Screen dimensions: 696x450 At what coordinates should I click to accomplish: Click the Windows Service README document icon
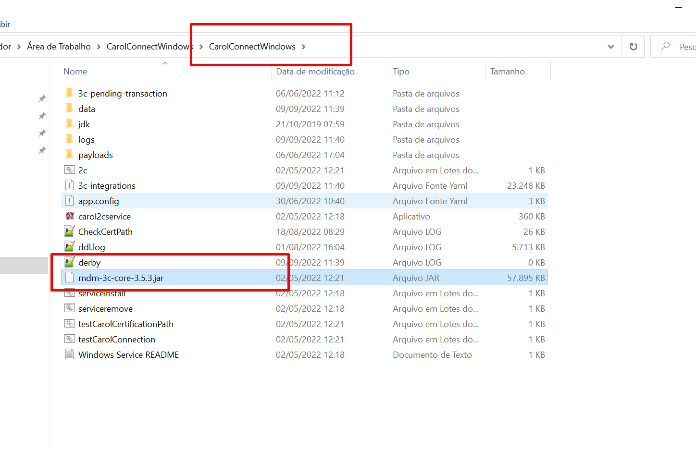point(70,354)
